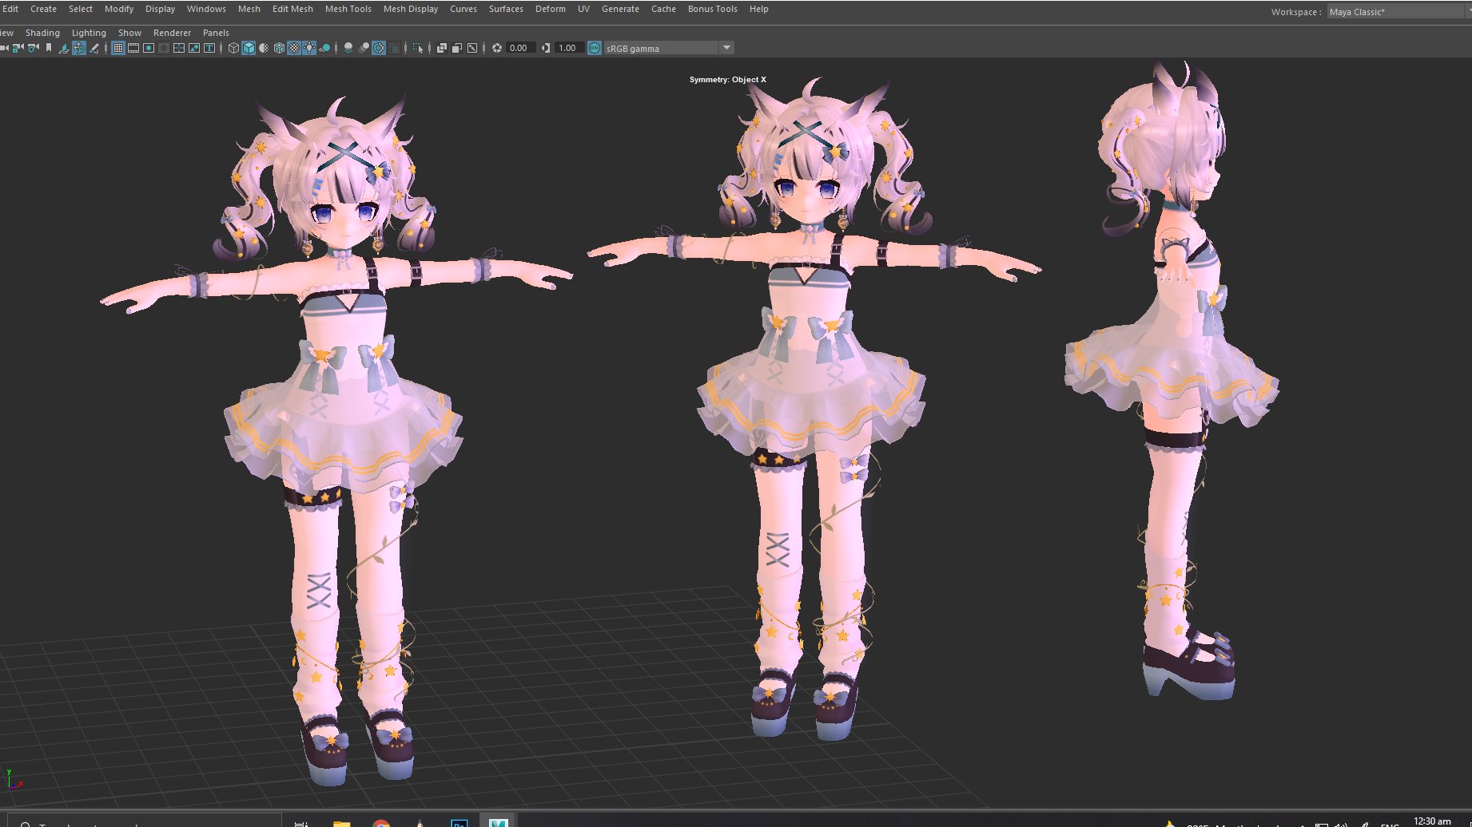Click the gamma value field showing 1.00
The width and height of the screenshot is (1472, 827).
pyautogui.click(x=567, y=48)
